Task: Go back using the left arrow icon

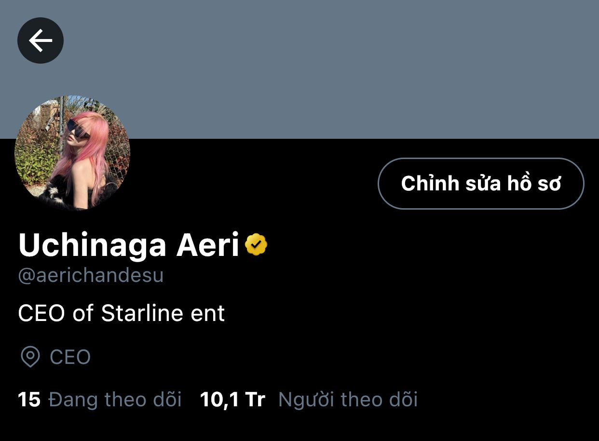Action: point(41,40)
